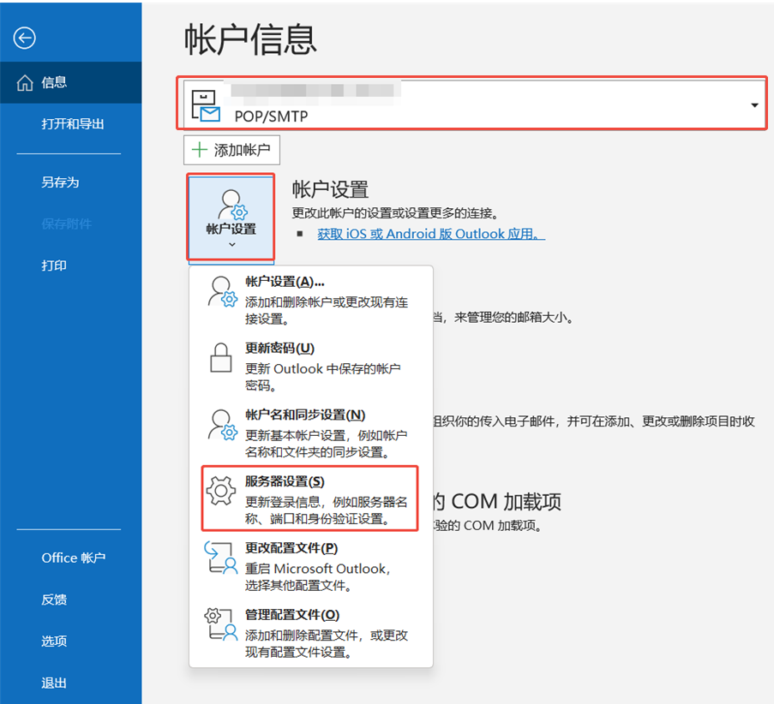Click the person-gear icon beside 帐户设置(A)
774x704 pixels.
(223, 291)
